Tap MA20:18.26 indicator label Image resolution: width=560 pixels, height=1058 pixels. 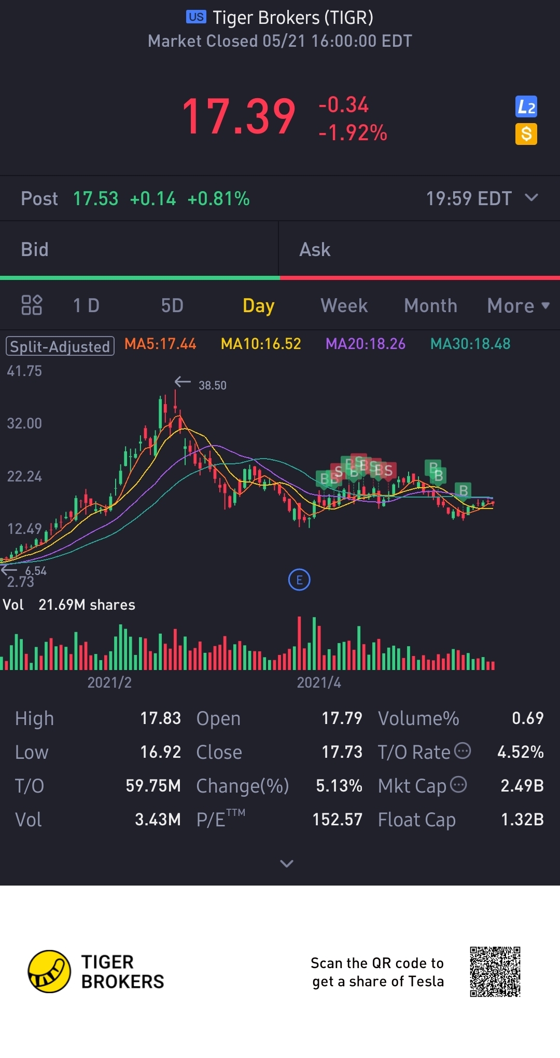(x=366, y=344)
